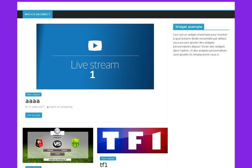The width and height of the screenshot is (252, 168).
Task: Click the 27 juillet 2017 date link
Action: (x=36, y=107)
